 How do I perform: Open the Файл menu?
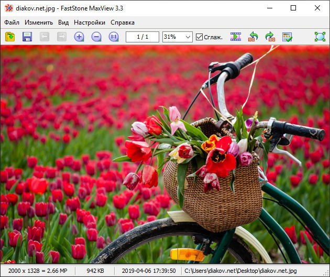(x=12, y=23)
